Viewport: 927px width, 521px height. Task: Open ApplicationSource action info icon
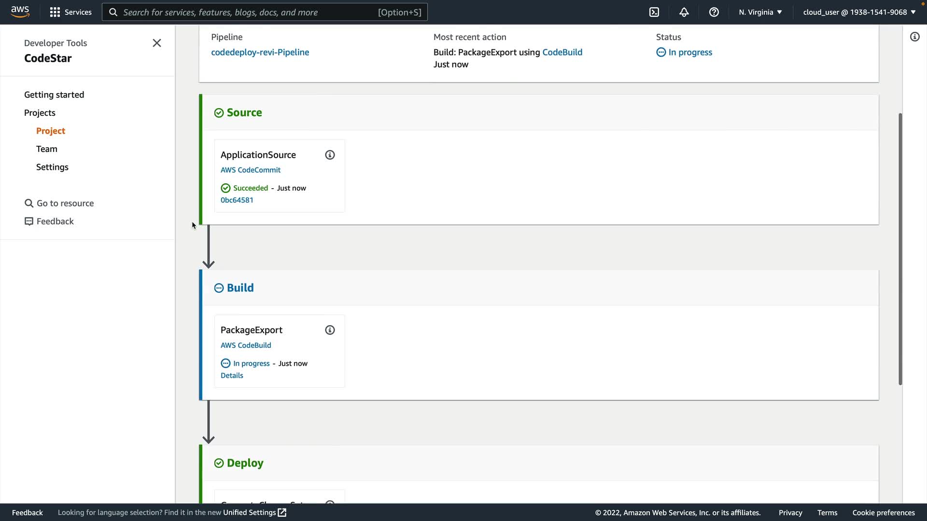click(330, 155)
